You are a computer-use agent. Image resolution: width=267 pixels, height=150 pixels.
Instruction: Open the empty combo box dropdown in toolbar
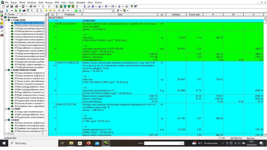[113, 11]
